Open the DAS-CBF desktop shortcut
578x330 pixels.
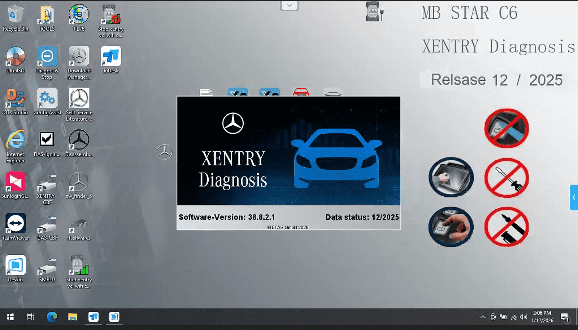pos(47,225)
